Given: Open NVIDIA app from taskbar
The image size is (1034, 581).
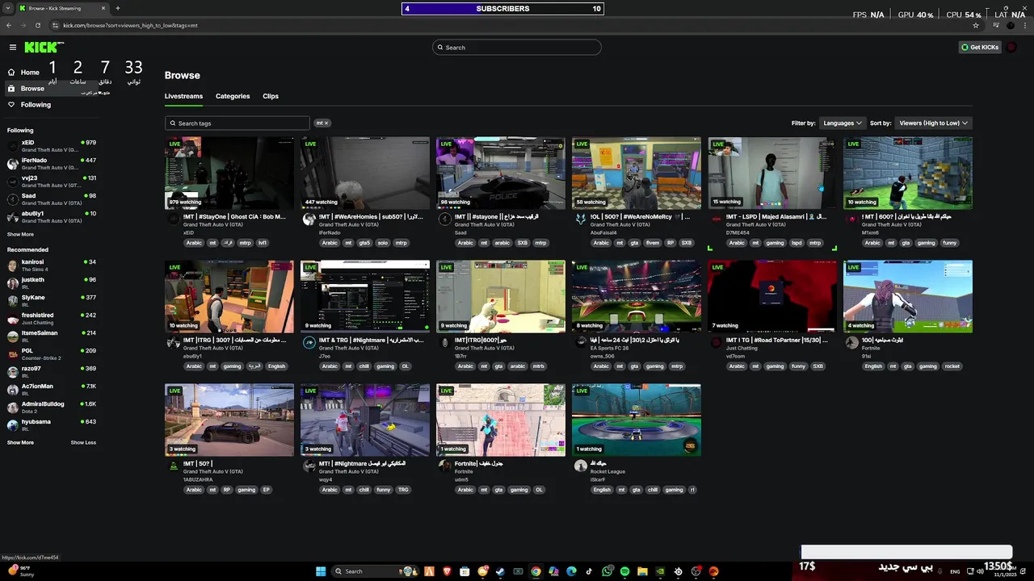Looking at the screenshot, I should click(x=660, y=571).
